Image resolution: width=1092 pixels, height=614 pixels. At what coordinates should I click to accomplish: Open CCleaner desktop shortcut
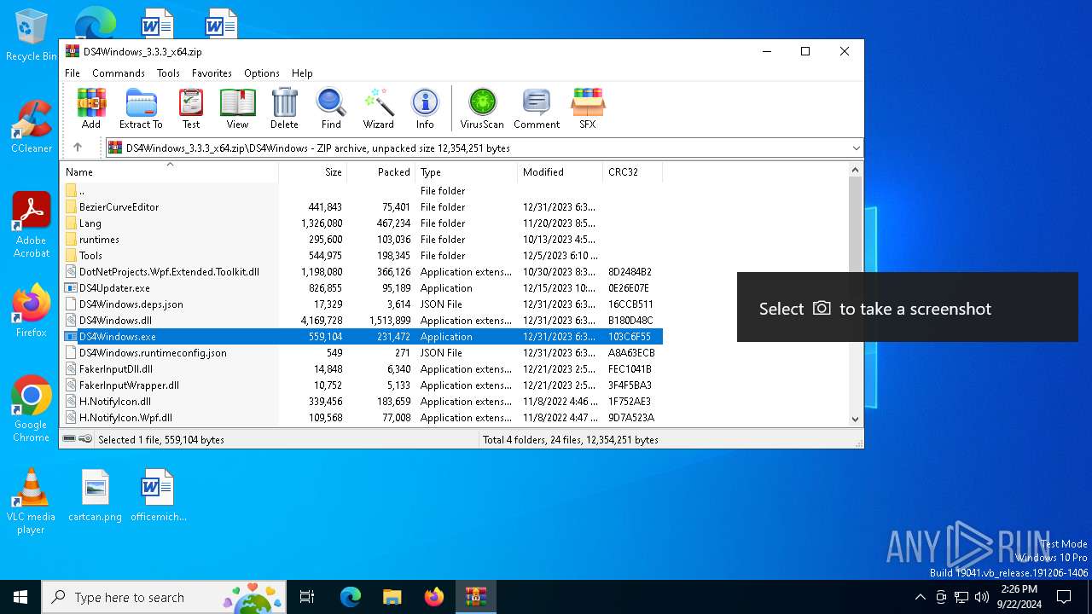pos(32,126)
